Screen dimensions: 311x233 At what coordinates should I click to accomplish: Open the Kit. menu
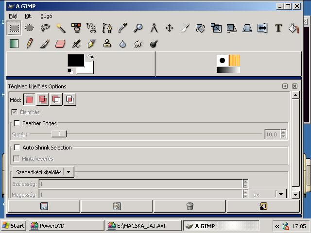(29, 16)
